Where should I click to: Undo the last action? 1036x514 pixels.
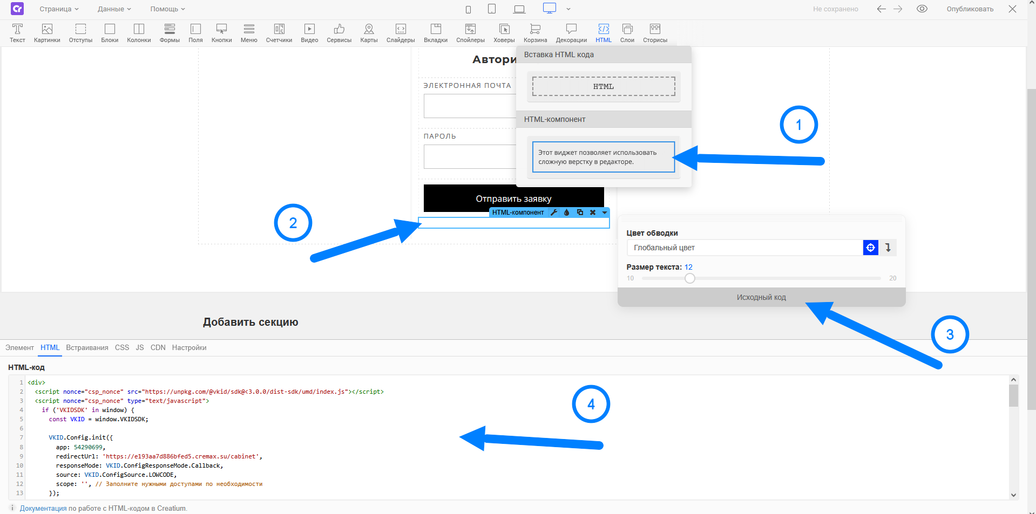pyautogui.click(x=881, y=9)
